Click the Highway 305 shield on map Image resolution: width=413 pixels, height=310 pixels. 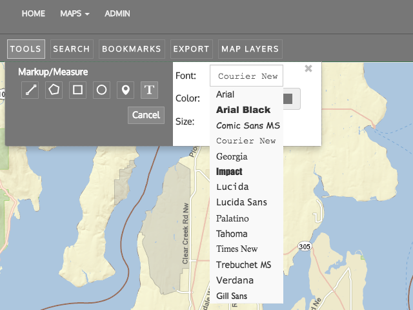tap(305, 245)
